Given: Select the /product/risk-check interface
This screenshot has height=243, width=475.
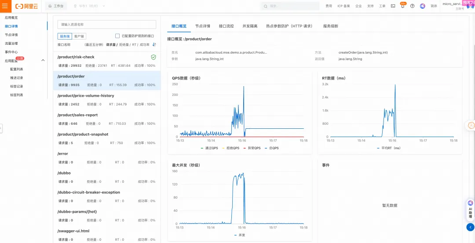Looking at the screenshot, I should click(106, 61).
